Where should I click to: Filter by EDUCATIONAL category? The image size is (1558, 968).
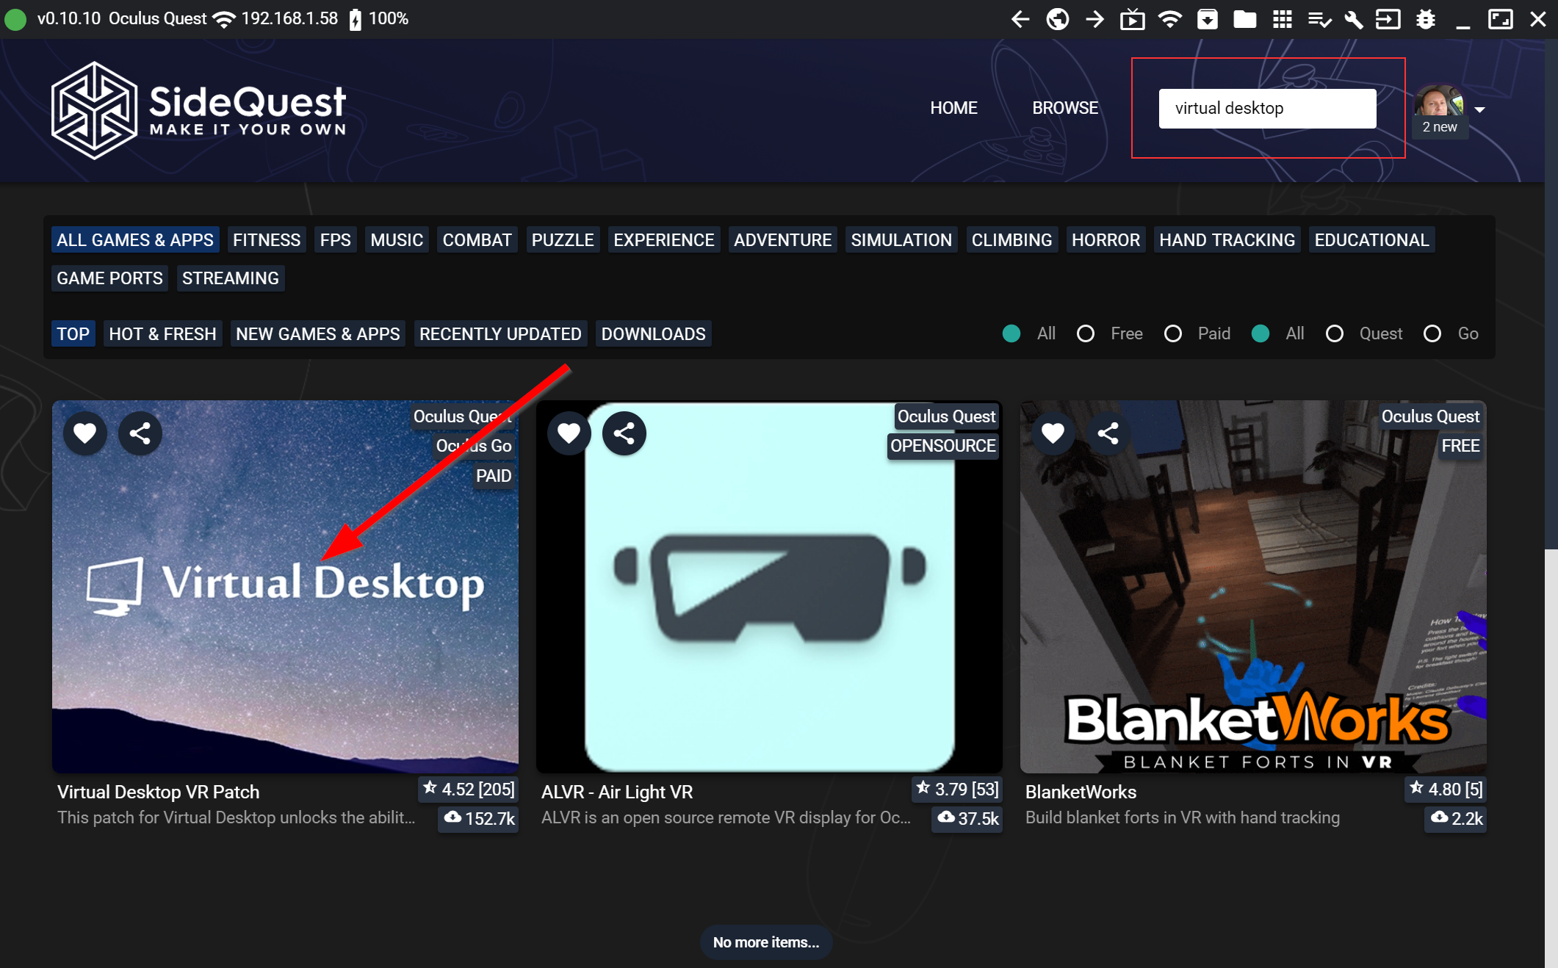click(x=1371, y=240)
